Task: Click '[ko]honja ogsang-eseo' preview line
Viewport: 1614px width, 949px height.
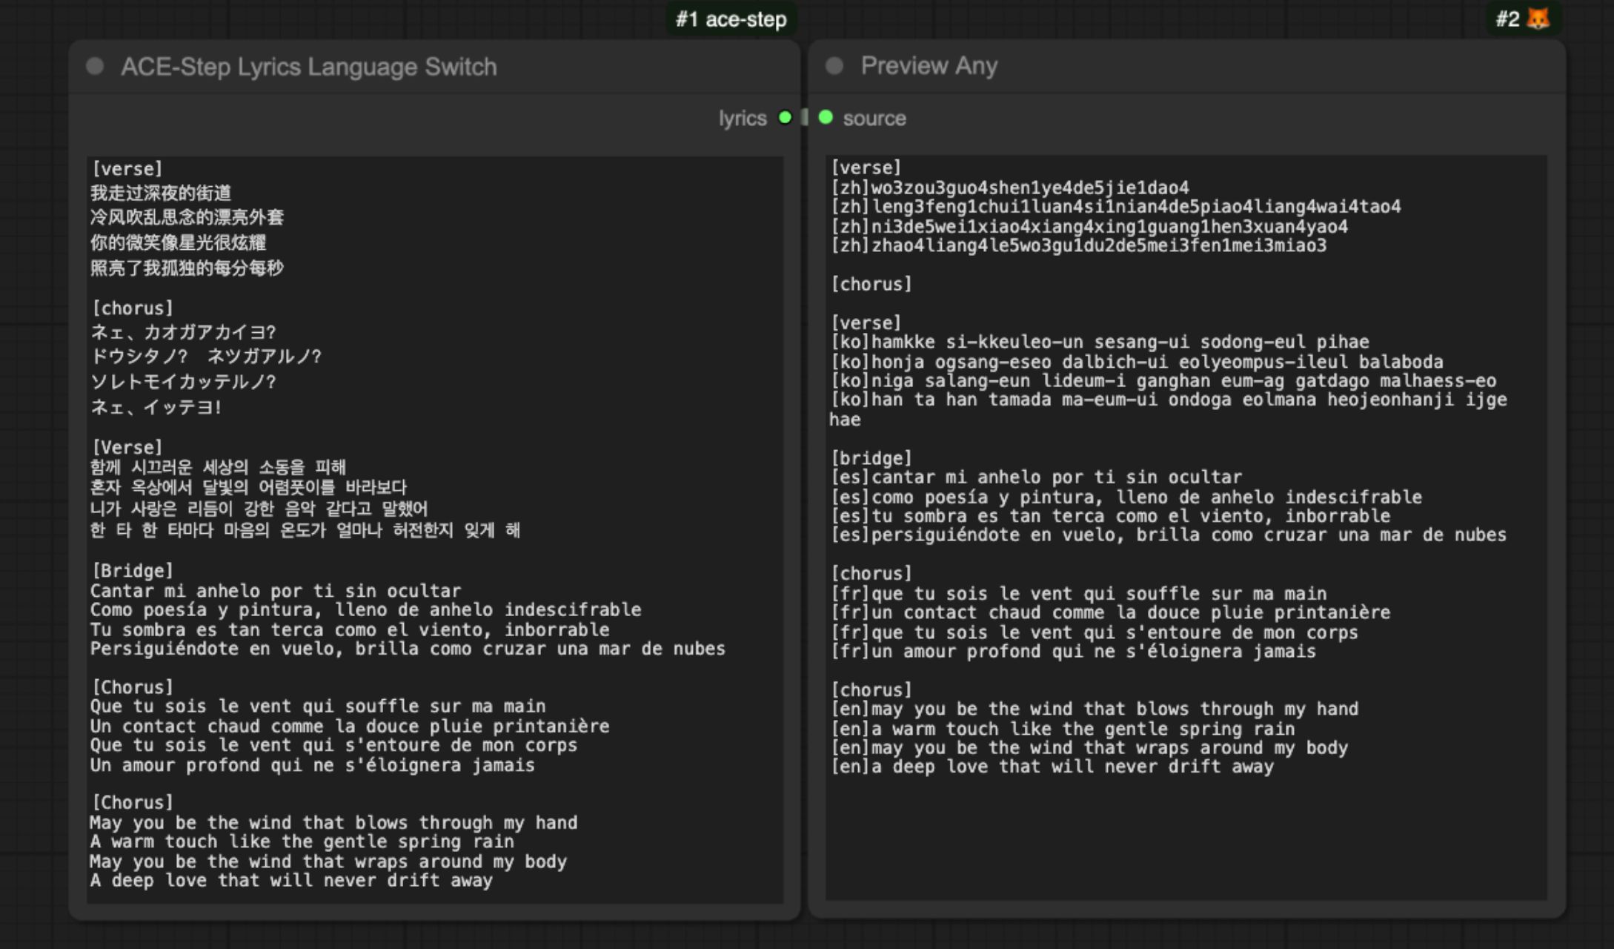Action: (x=1137, y=362)
